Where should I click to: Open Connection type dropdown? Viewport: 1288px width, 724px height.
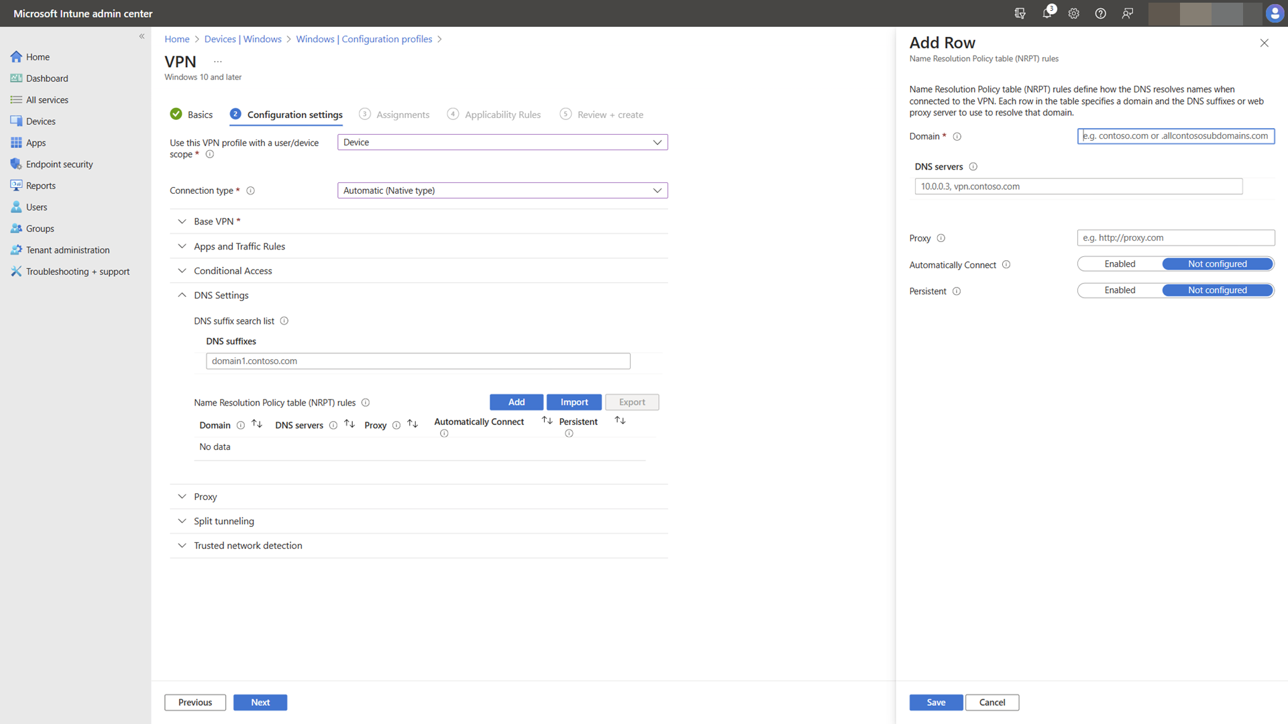click(502, 190)
